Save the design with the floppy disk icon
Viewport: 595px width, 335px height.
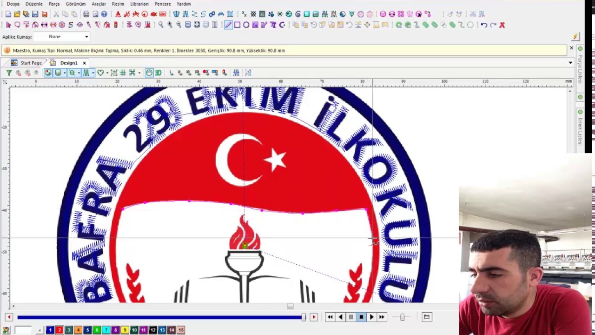pyautogui.click(x=35, y=14)
